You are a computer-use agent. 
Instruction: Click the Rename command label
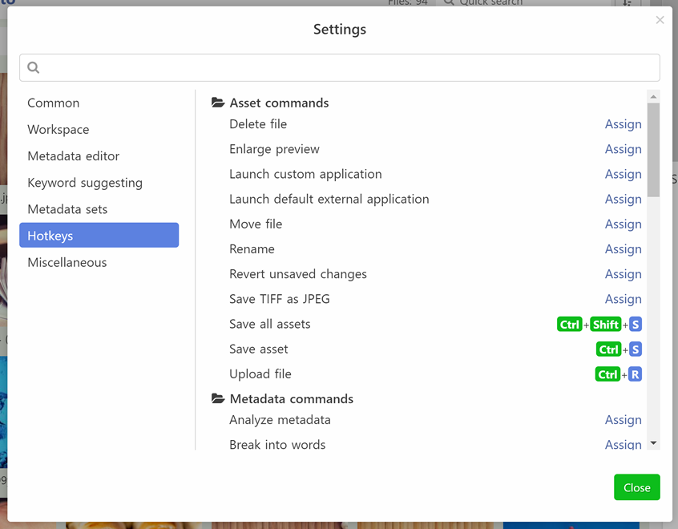[252, 249]
